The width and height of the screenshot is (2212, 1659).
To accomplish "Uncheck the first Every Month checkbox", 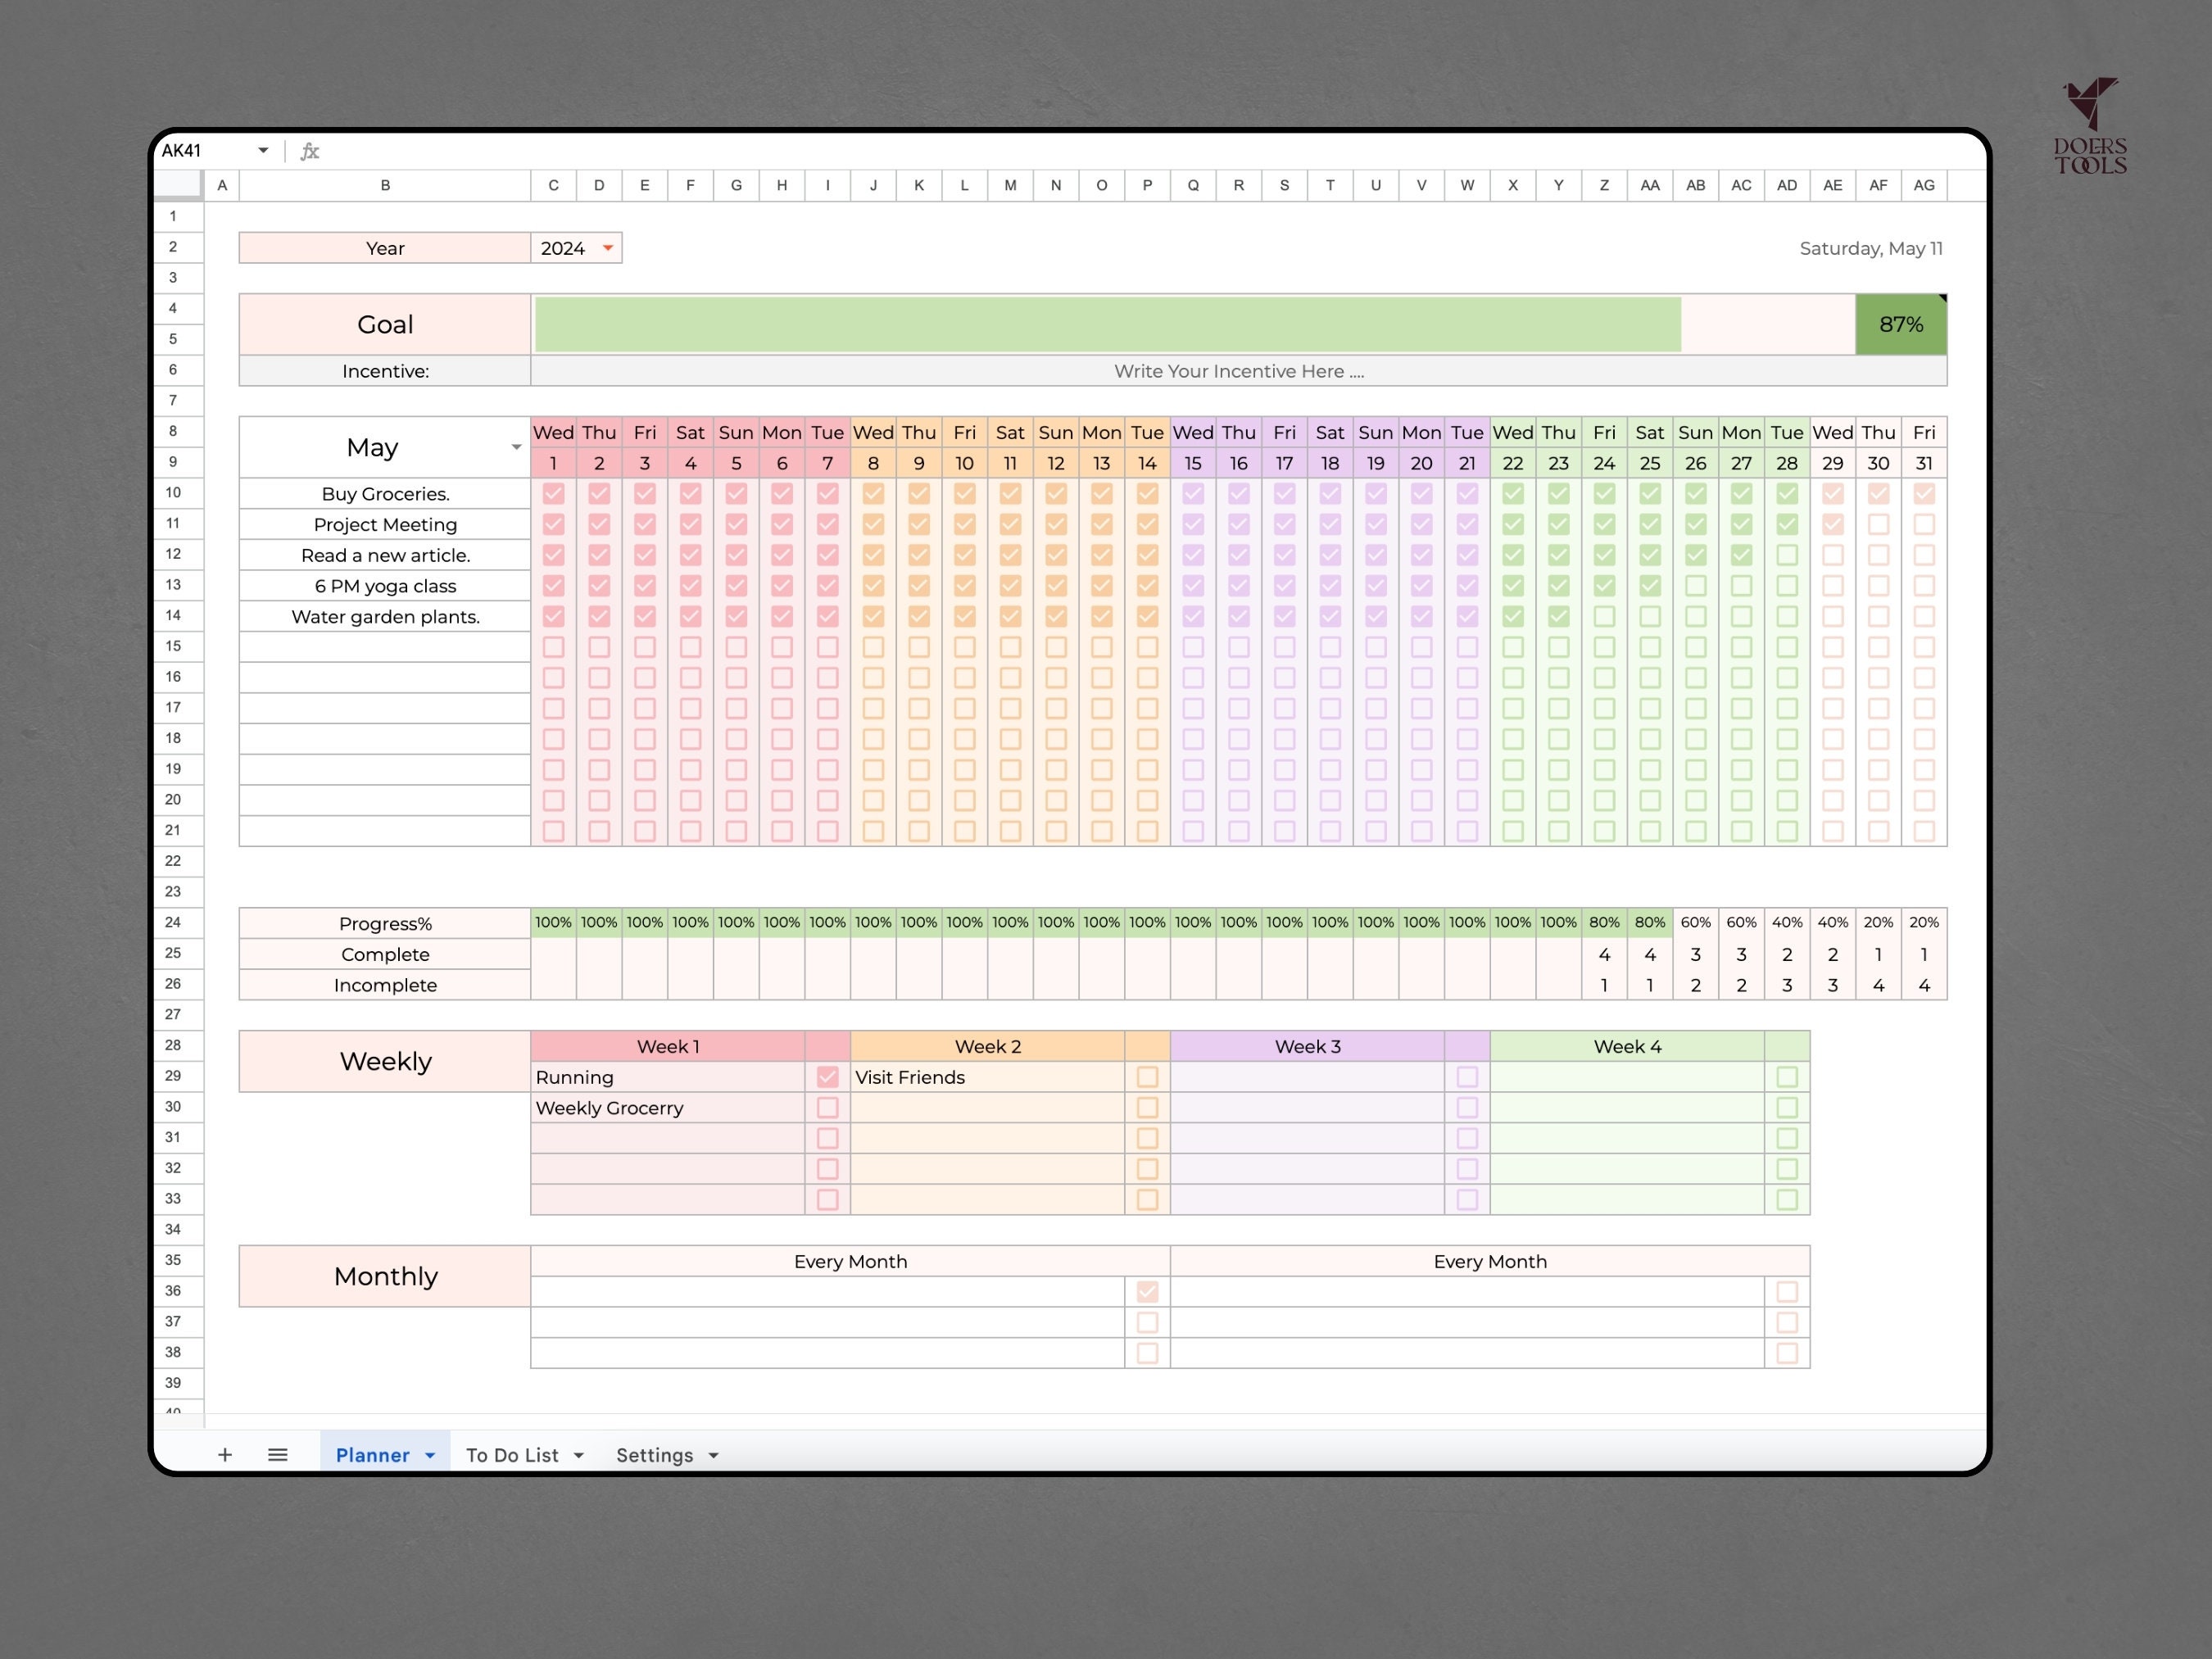I will [x=1147, y=1291].
